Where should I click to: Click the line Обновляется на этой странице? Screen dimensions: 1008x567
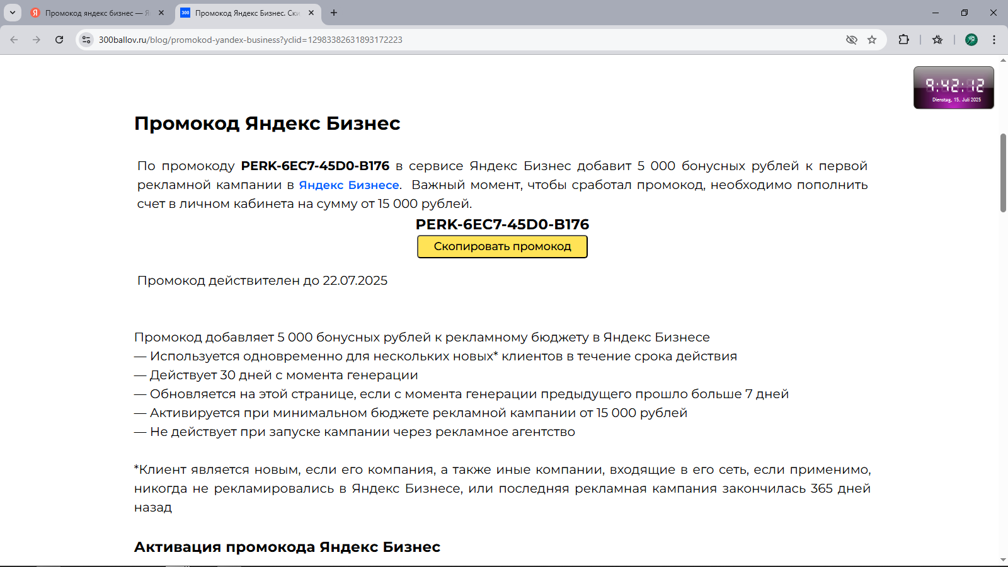[461, 394]
